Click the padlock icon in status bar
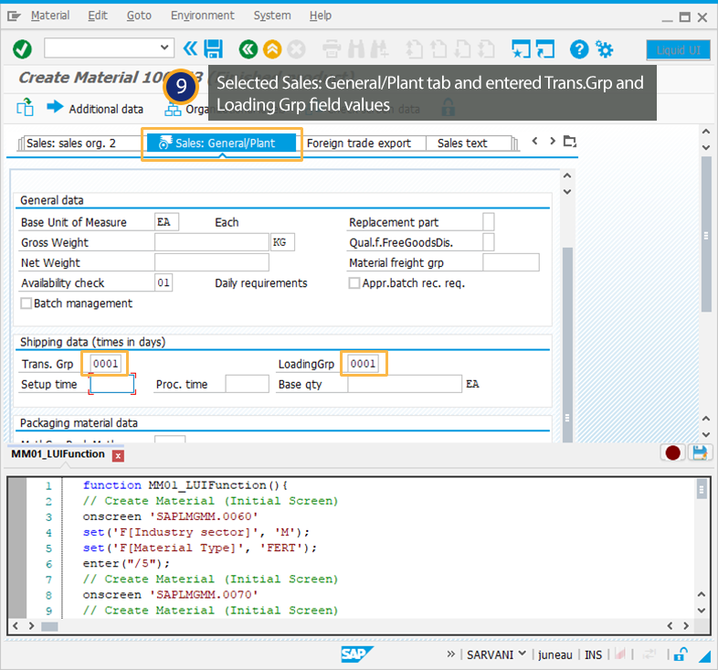The height and width of the screenshot is (670, 718). point(680,654)
